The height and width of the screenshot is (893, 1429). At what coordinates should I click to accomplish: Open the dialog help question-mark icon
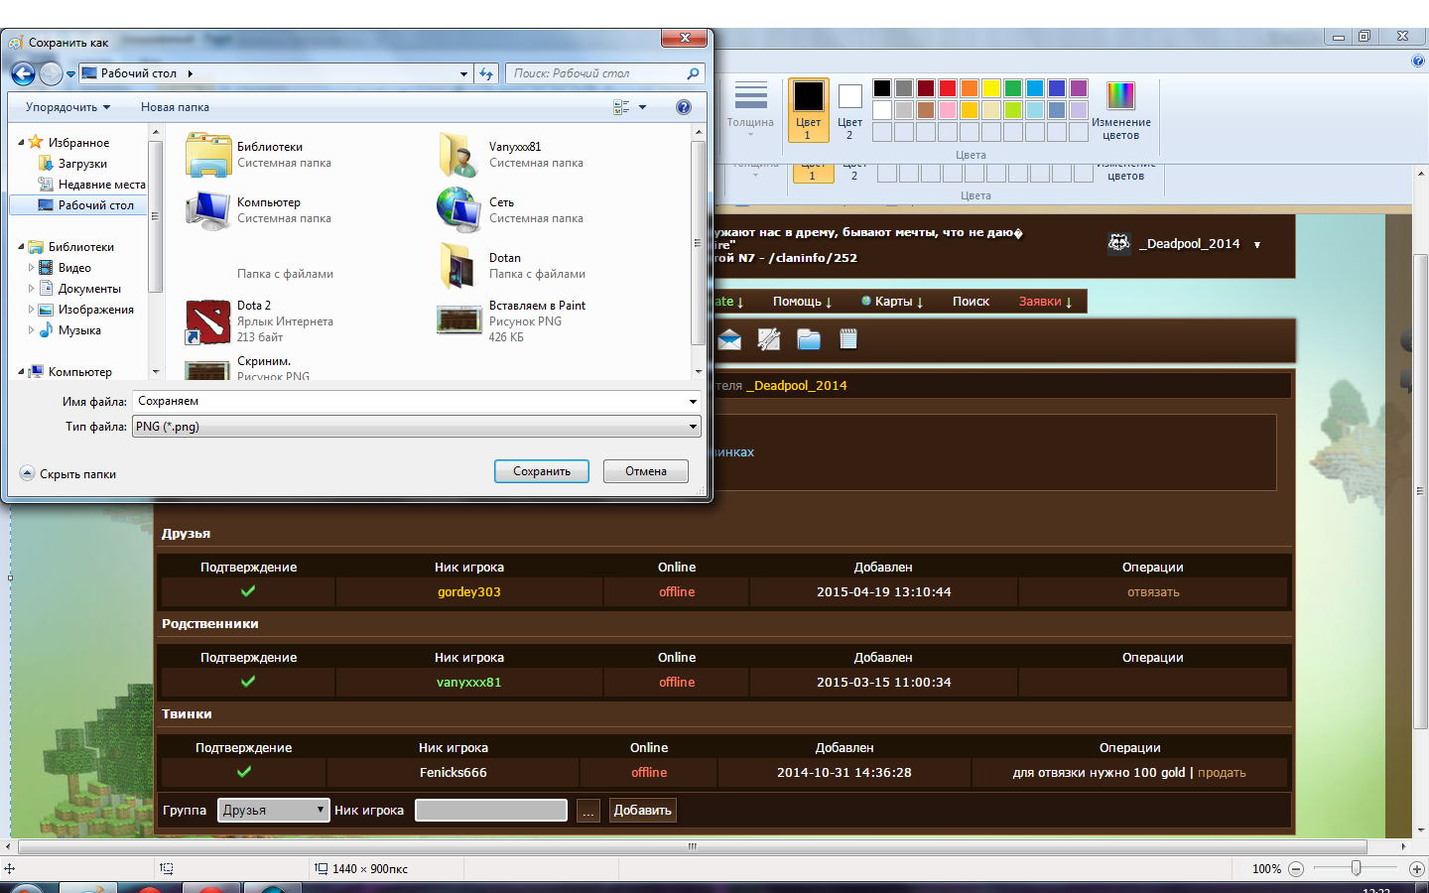click(684, 107)
